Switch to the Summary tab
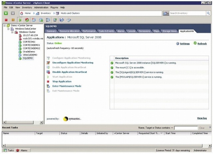 [x=51, y=31]
